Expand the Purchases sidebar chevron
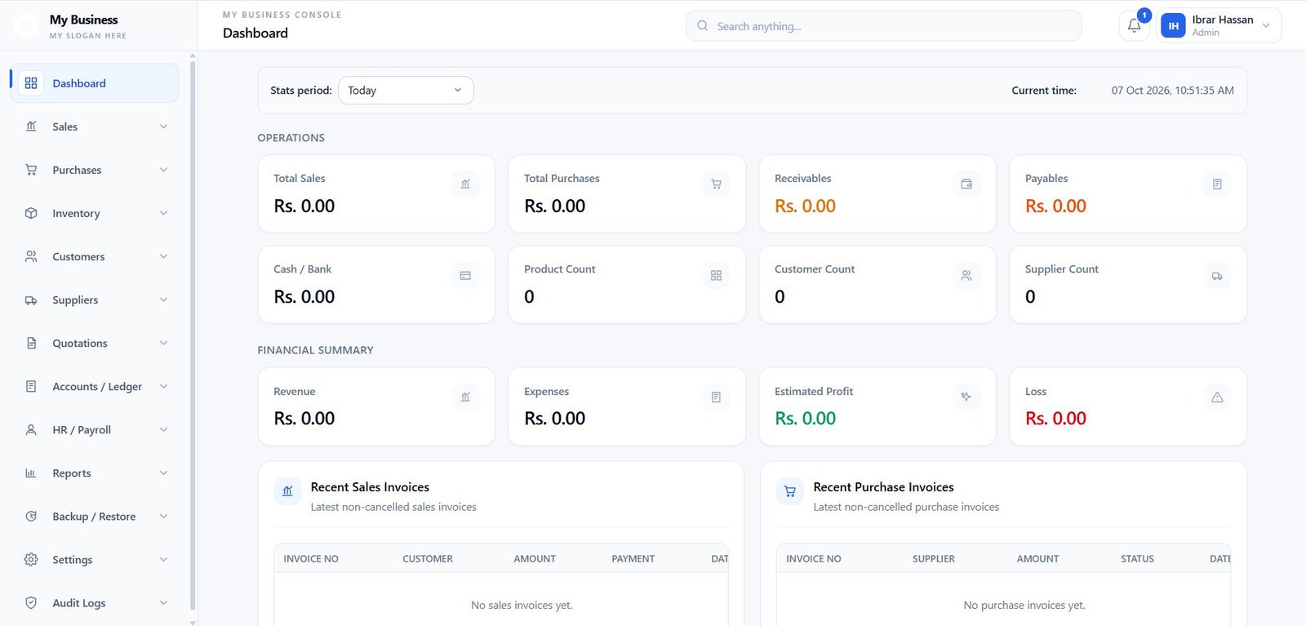The width and height of the screenshot is (1306, 626). (163, 170)
